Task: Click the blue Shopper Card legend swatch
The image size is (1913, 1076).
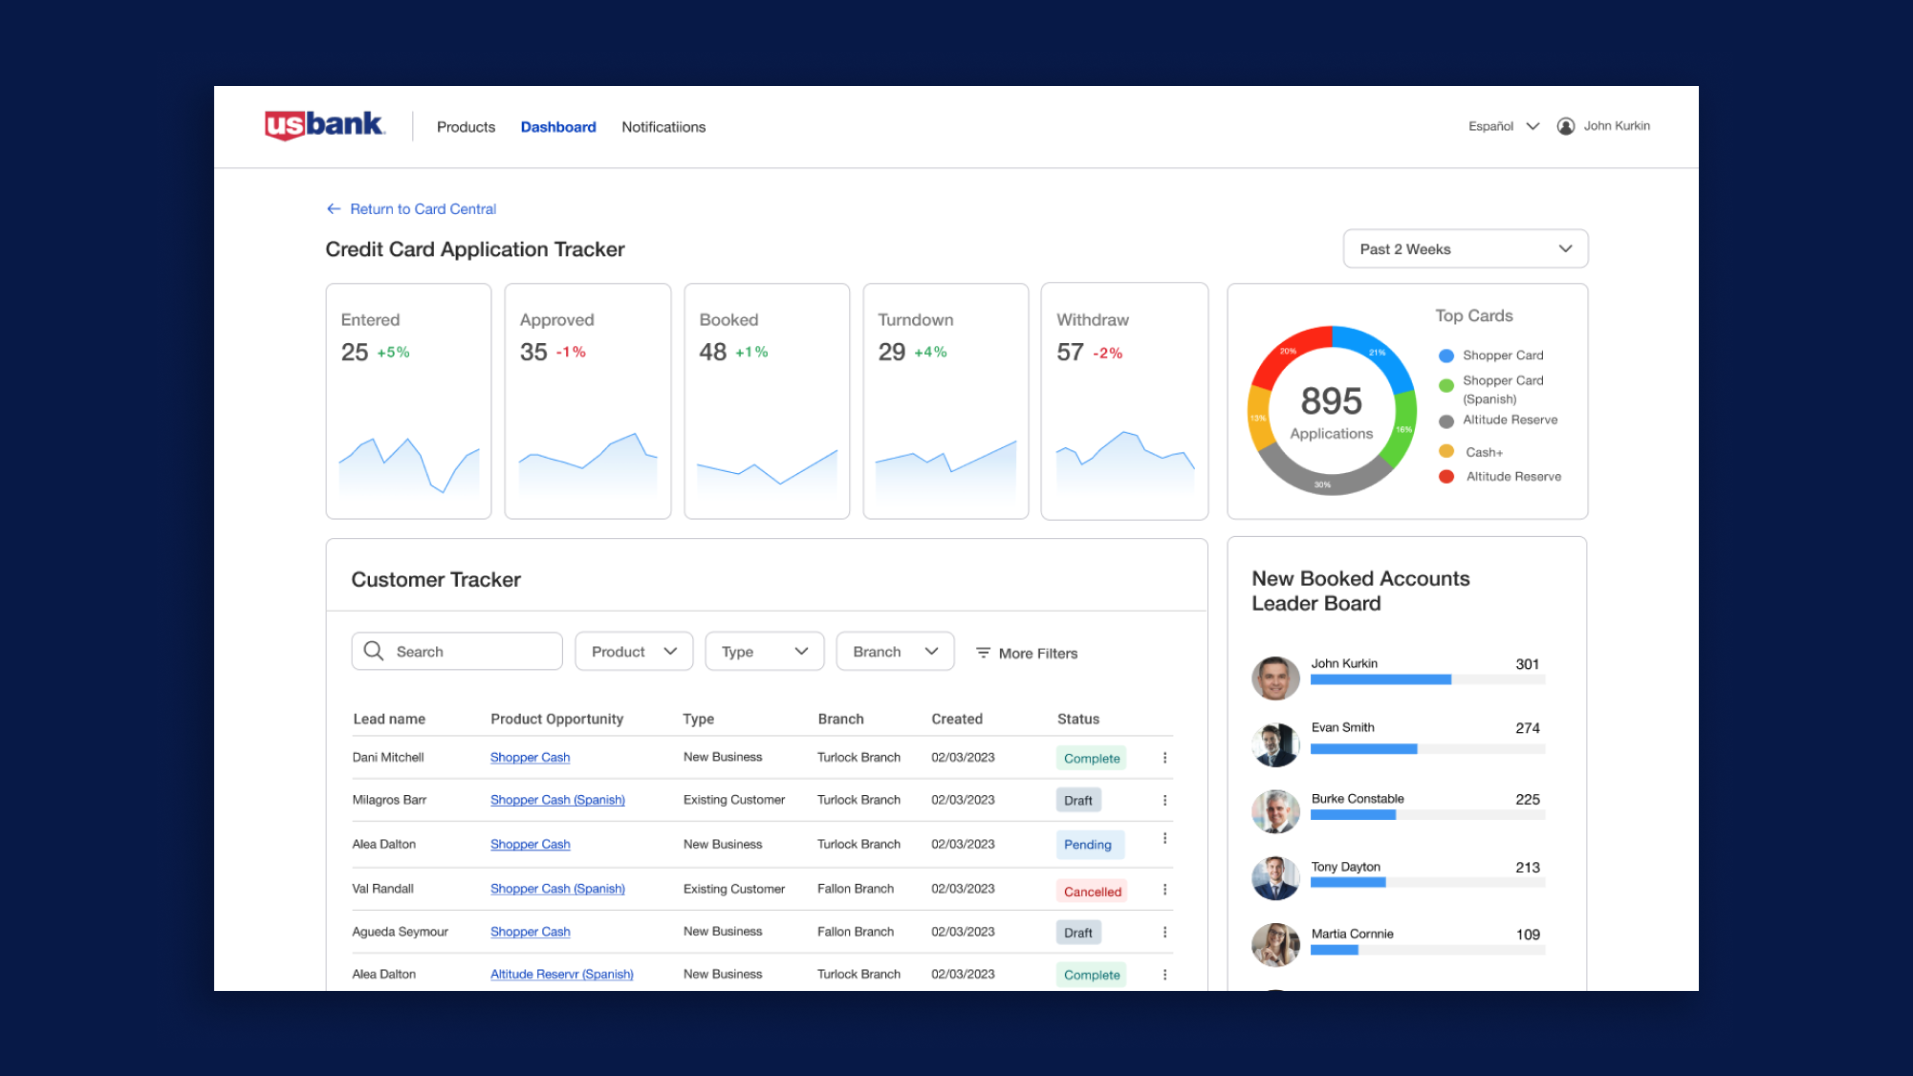Action: pyautogui.click(x=1446, y=355)
